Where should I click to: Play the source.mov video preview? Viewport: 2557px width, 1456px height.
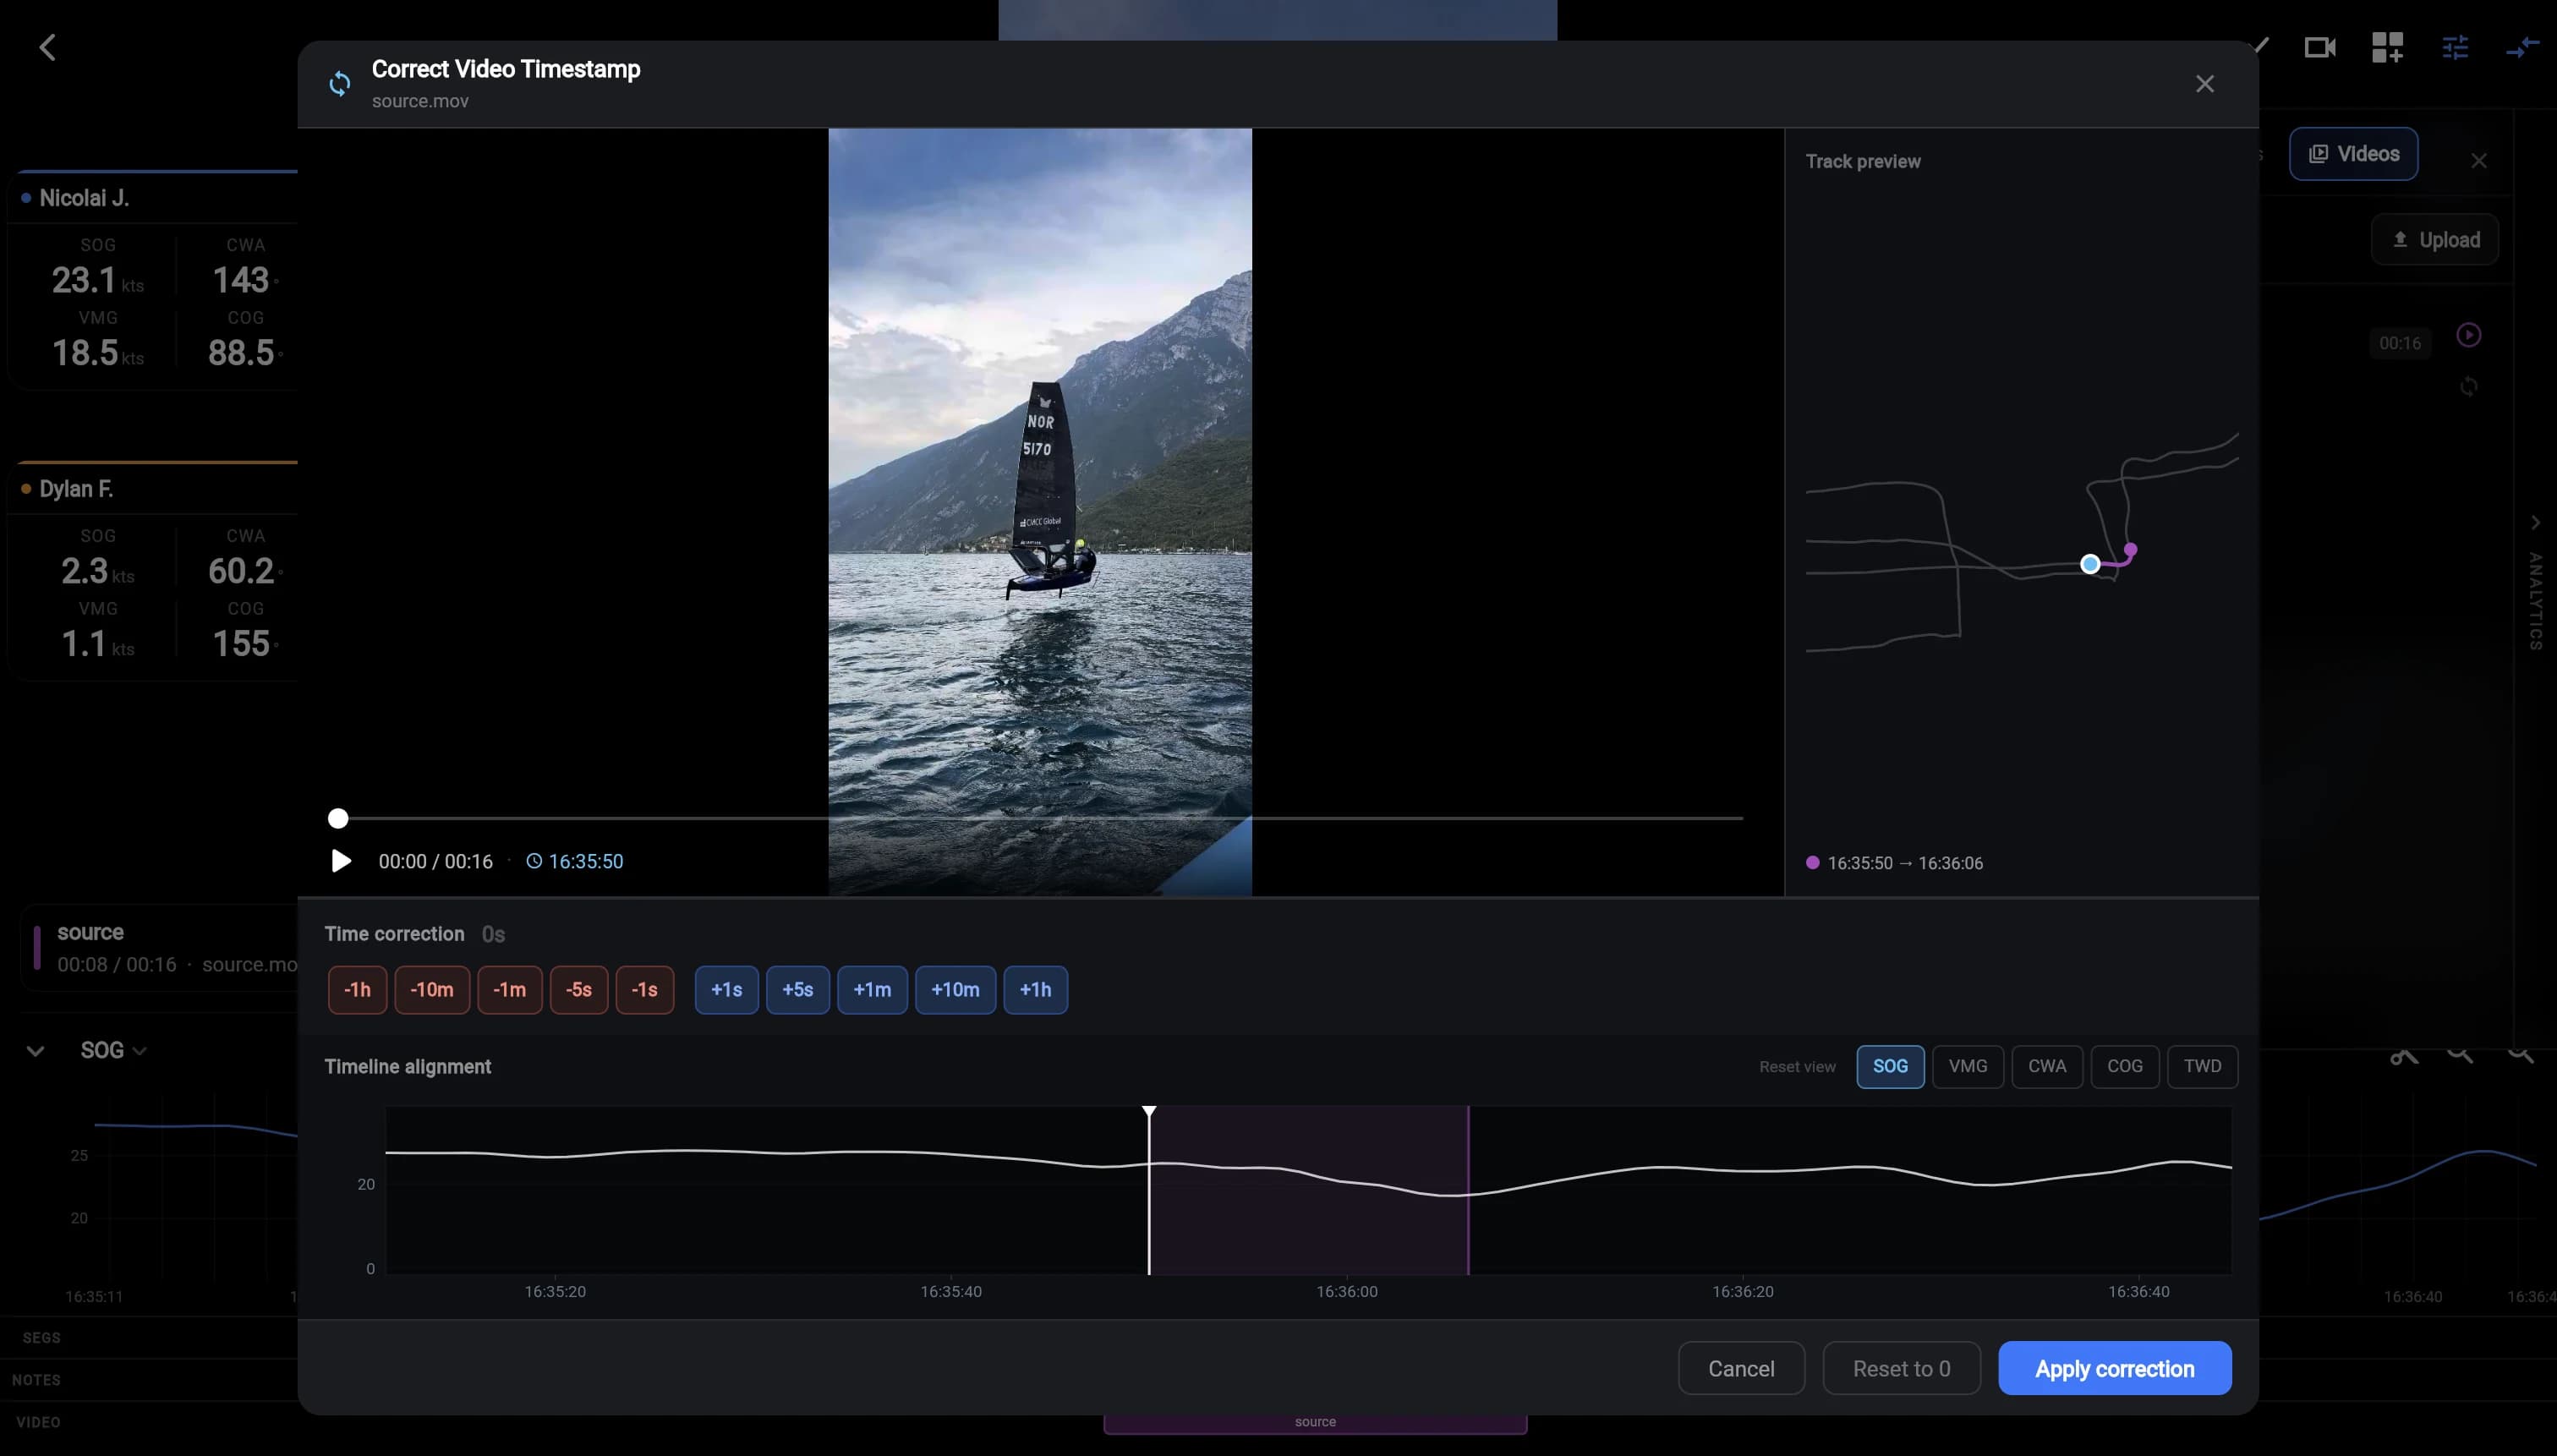(341, 861)
